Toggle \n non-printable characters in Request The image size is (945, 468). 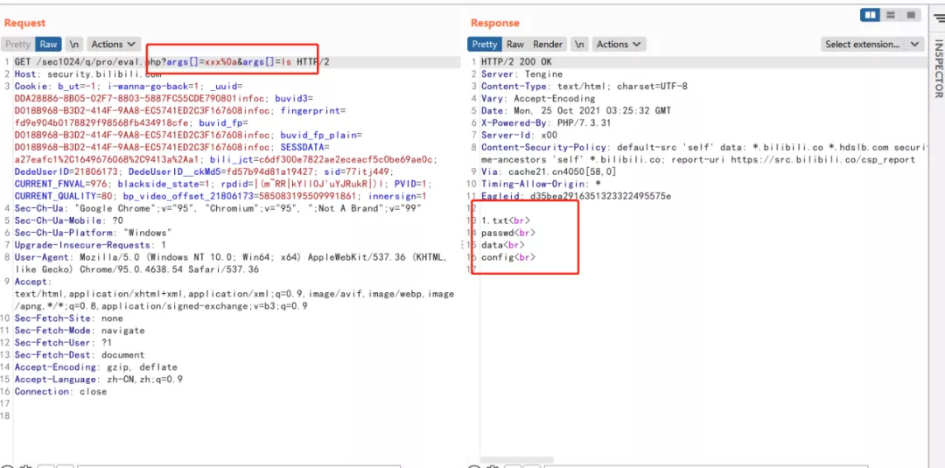pyautogui.click(x=73, y=44)
